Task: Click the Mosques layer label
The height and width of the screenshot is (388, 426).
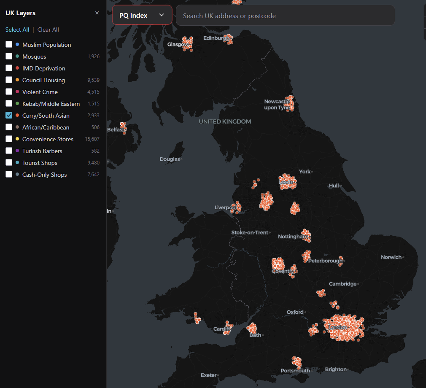Action: point(34,57)
